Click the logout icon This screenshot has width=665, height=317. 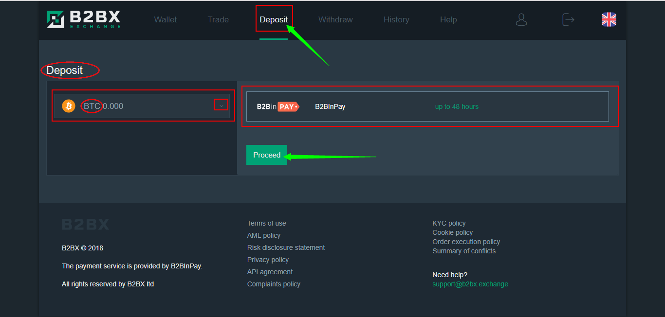[x=568, y=19]
